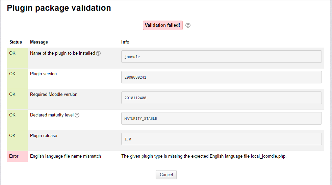Click help icon next to Validation failed
332x185 pixels.
click(188, 25)
